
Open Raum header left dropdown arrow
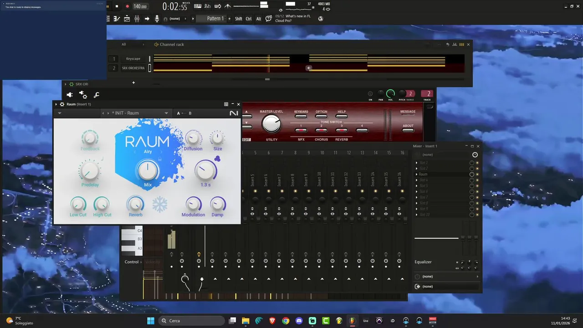coord(60,113)
